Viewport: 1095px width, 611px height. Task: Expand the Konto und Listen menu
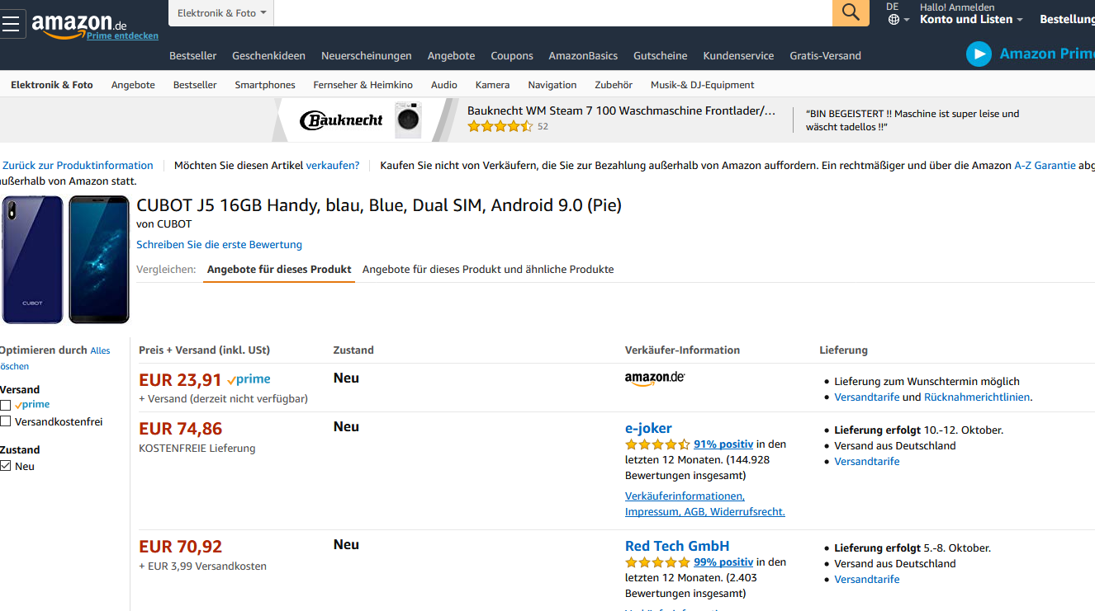click(971, 19)
